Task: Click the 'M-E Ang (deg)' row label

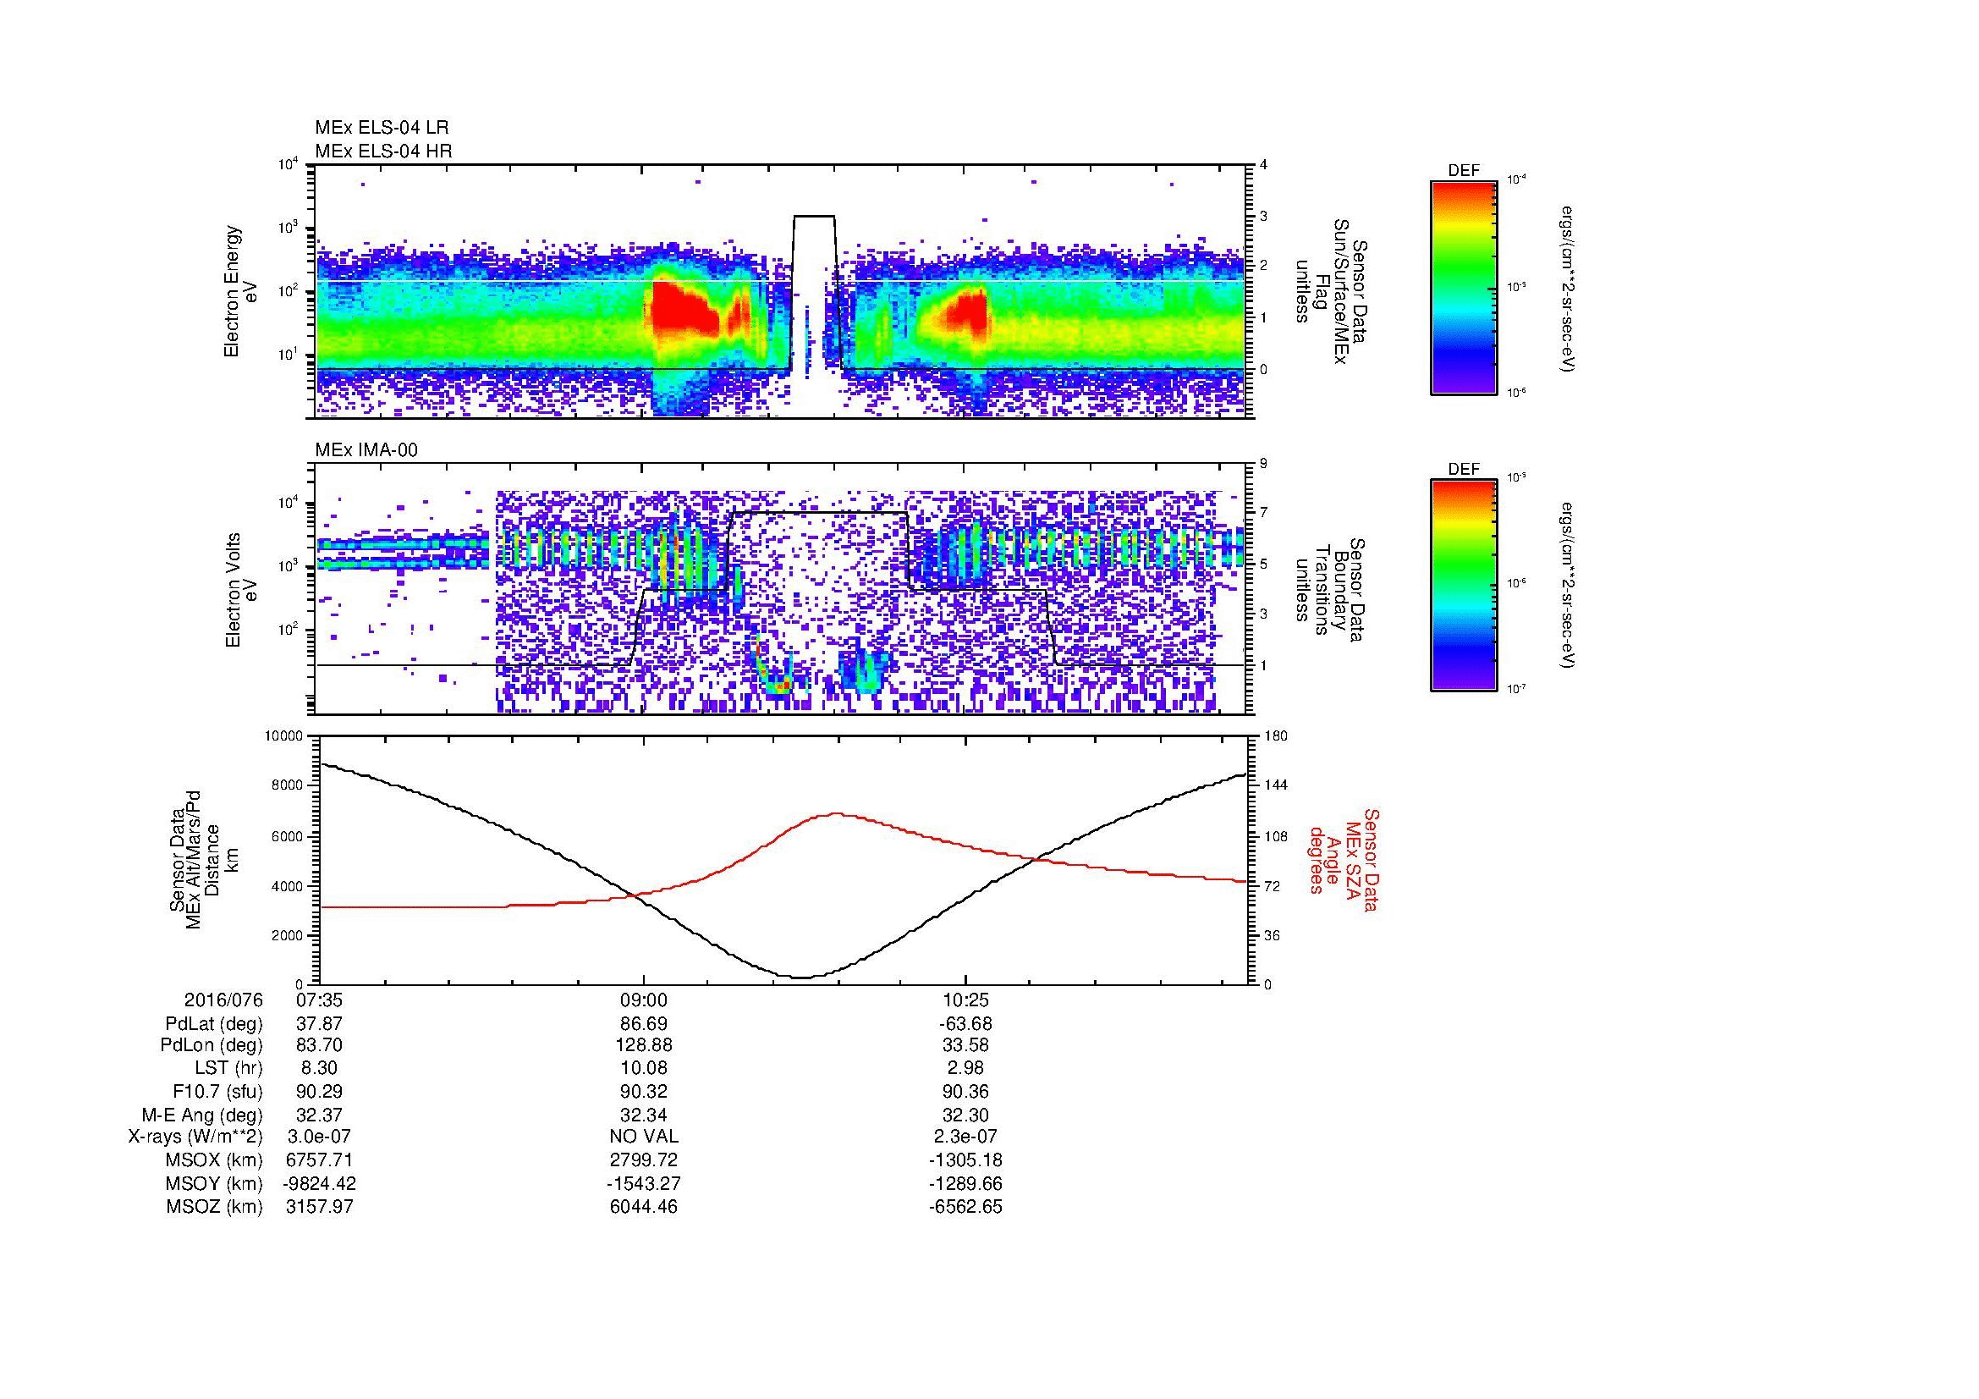Action: pyautogui.click(x=202, y=1115)
